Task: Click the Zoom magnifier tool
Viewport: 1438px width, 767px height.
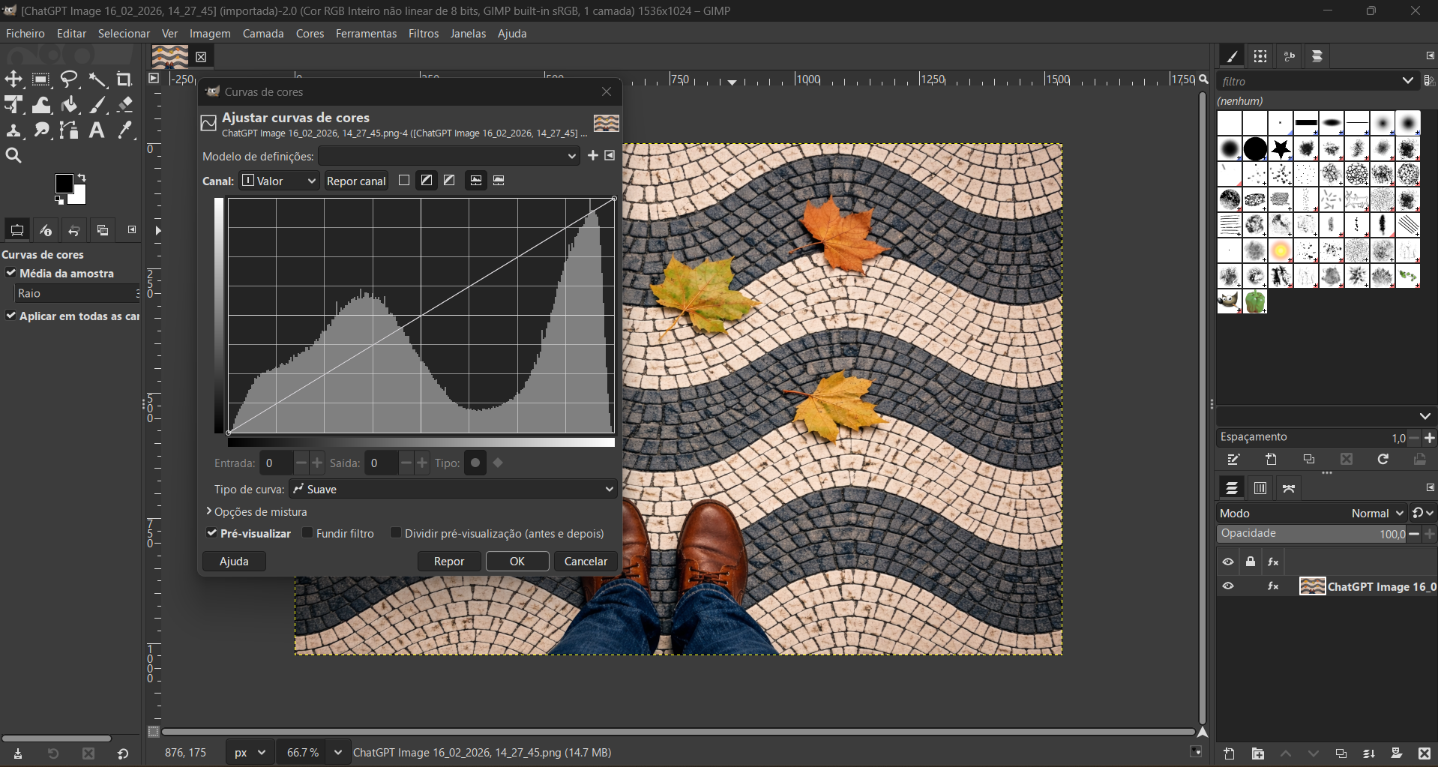Action: point(13,156)
